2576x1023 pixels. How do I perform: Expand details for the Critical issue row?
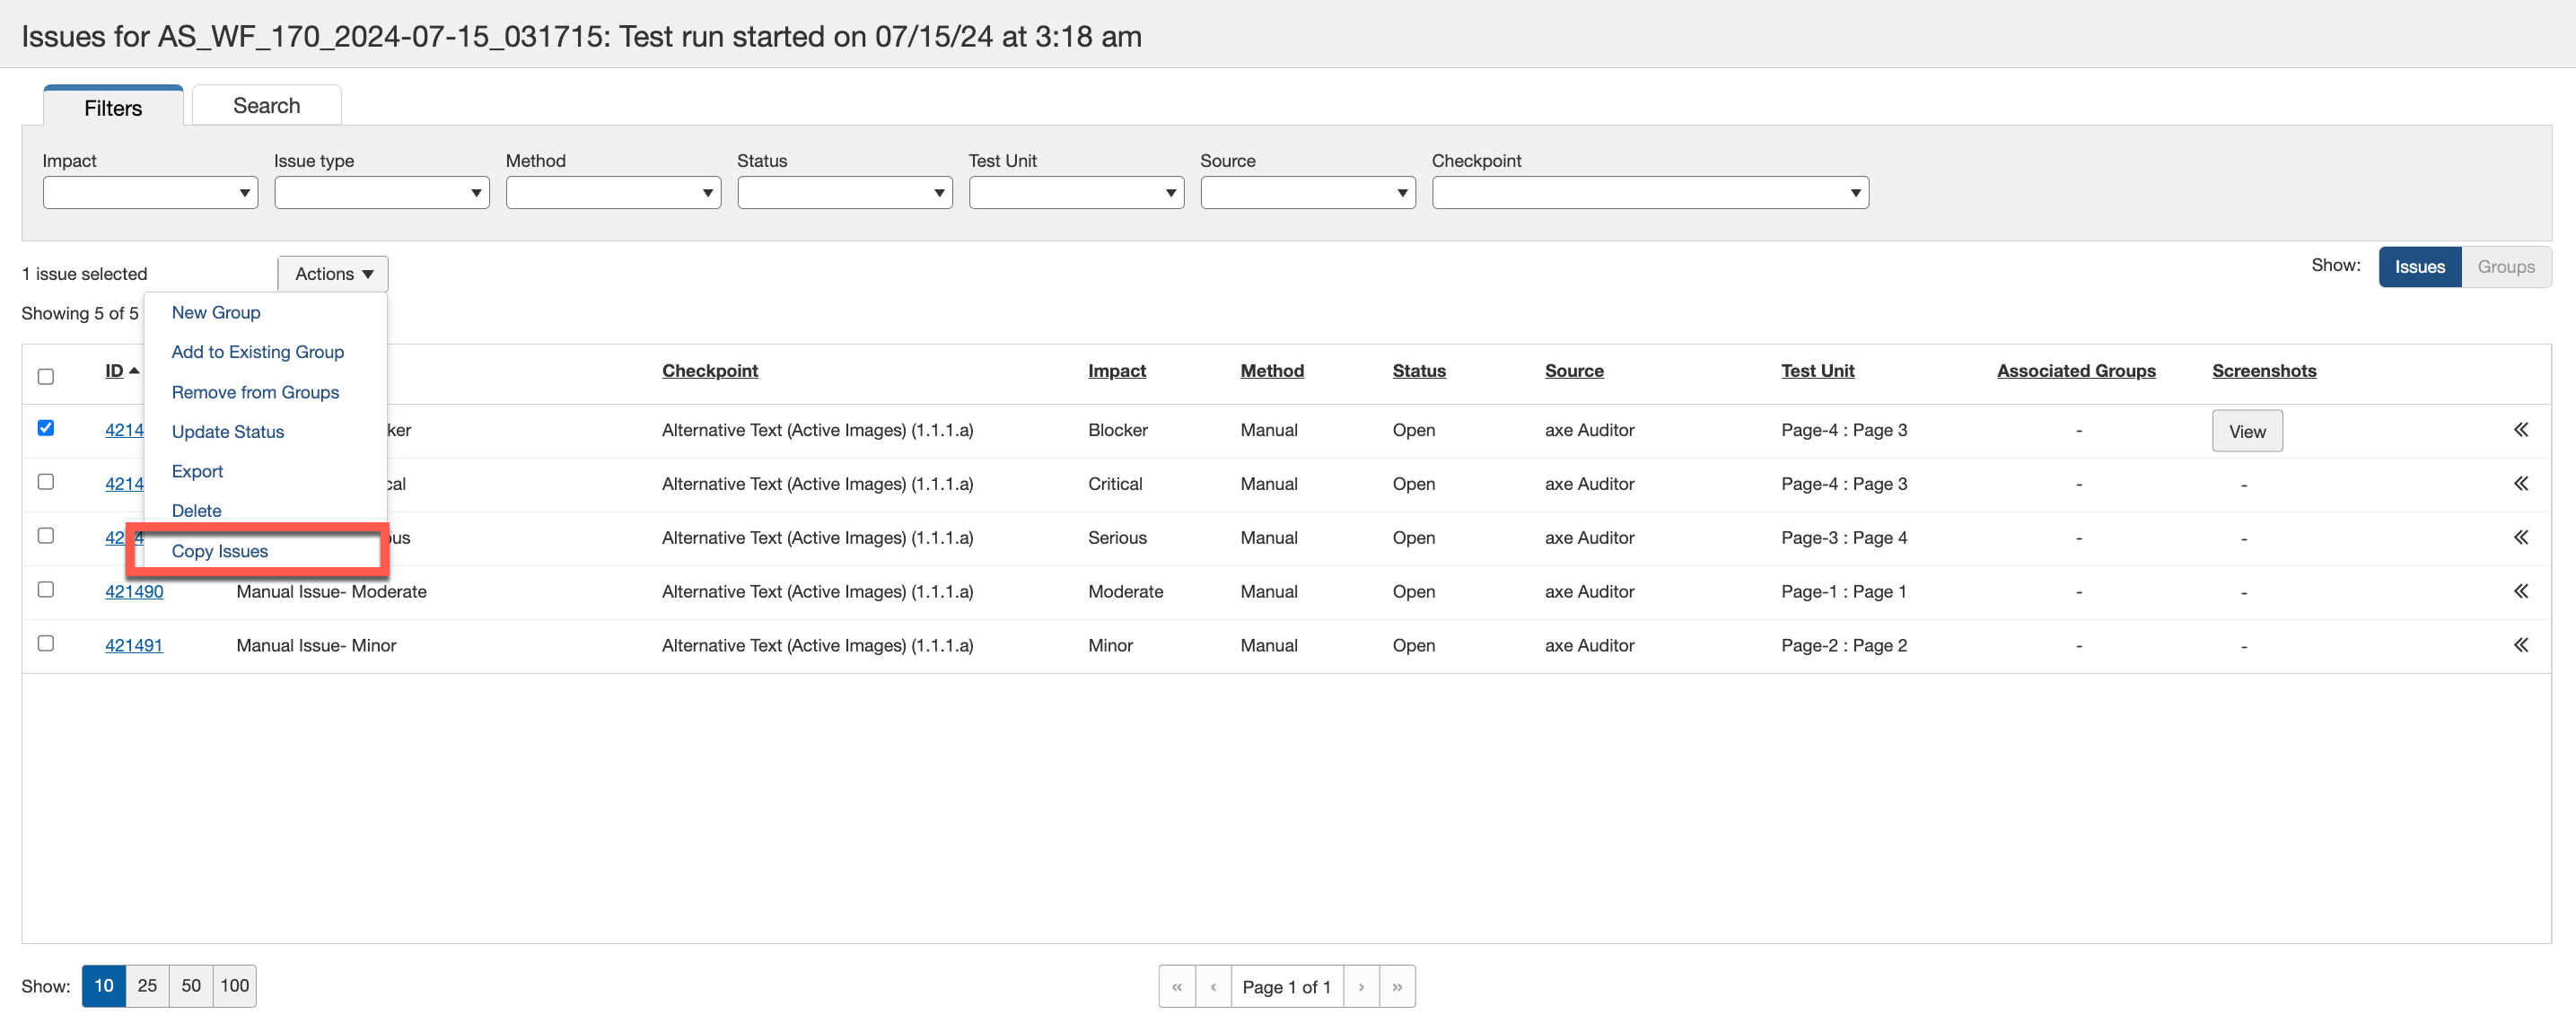2520,484
